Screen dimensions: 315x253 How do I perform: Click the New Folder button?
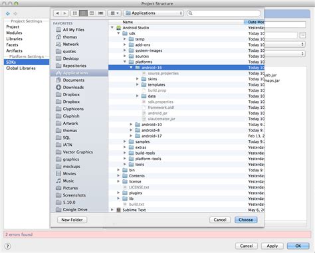click(72, 220)
